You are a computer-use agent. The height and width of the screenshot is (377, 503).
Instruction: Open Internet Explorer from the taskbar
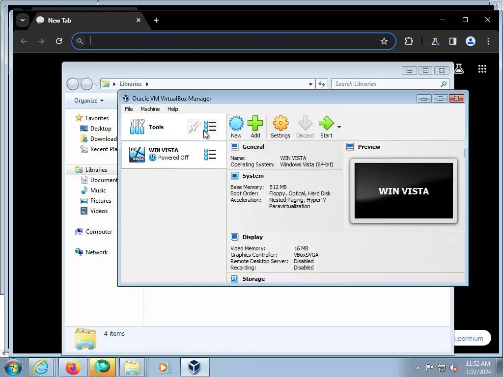tap(41, 367)
